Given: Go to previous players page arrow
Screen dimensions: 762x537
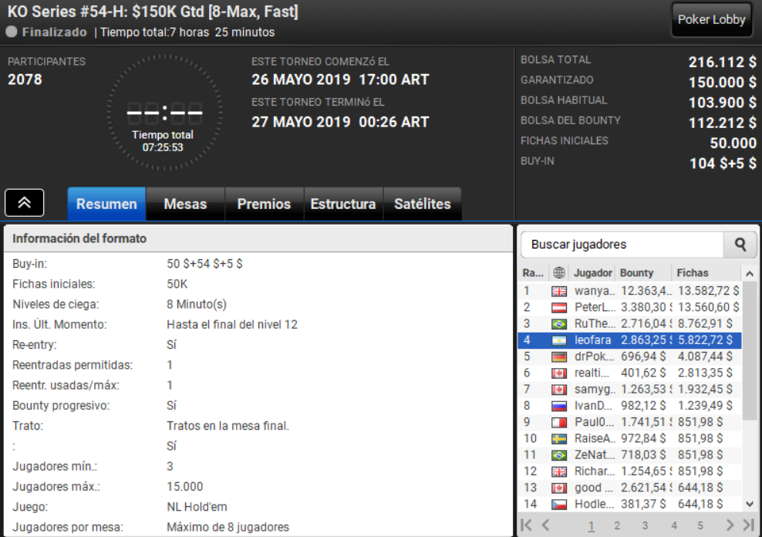Looking at the screenshot, I should click(545, 525).
